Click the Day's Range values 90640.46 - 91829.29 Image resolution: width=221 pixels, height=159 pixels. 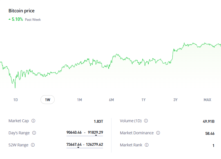(85, 132)
